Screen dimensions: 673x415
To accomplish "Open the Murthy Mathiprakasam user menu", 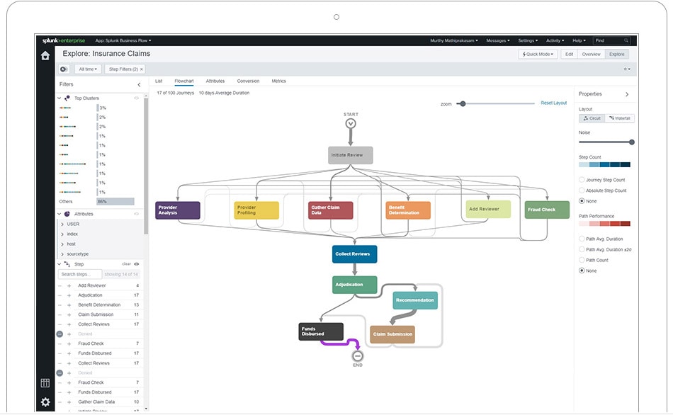I will (x=454, y=40).
